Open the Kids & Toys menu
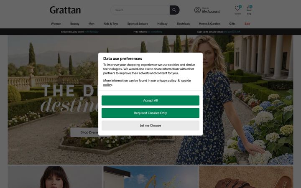The image size is (301, 188). [111, 23]
